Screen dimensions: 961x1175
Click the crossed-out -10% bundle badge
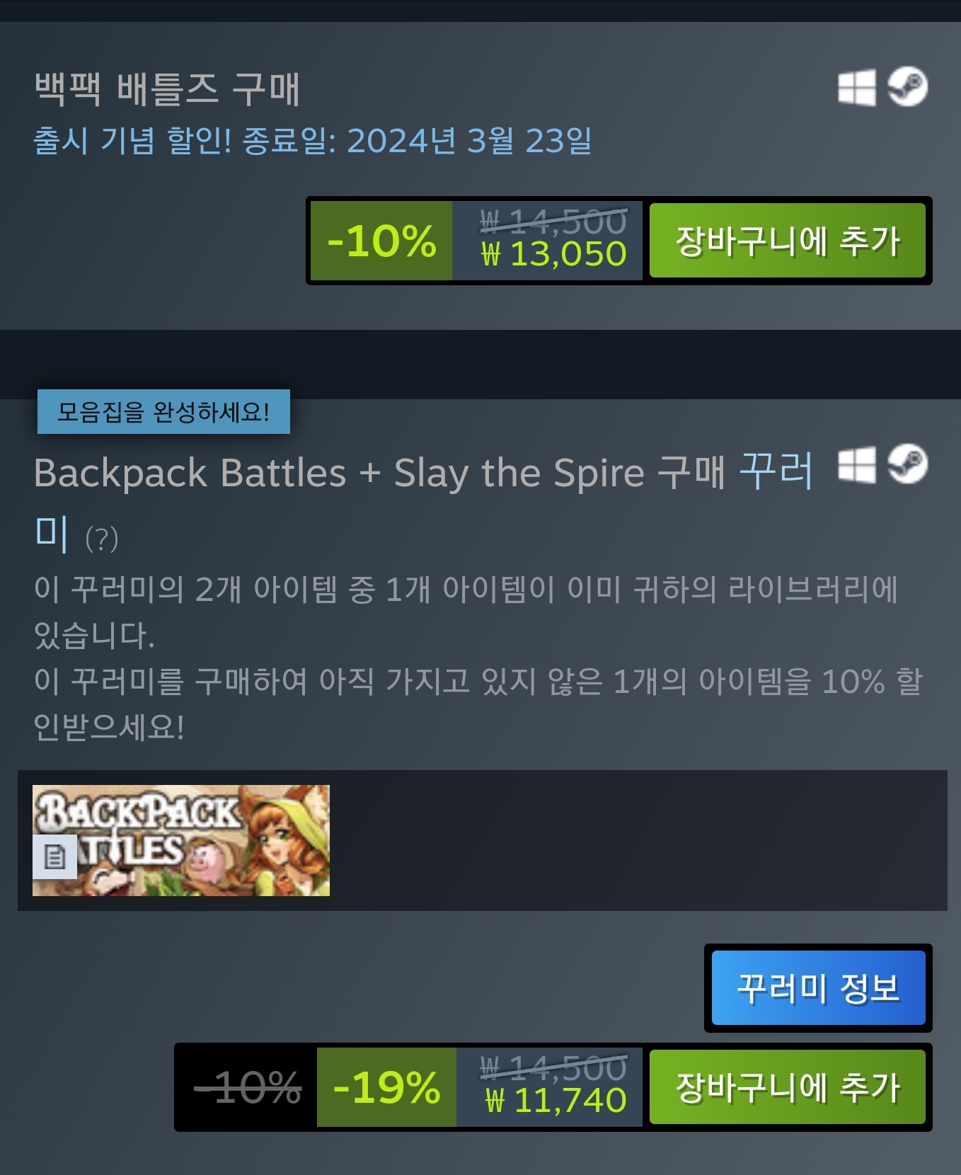click(248, 1087)
